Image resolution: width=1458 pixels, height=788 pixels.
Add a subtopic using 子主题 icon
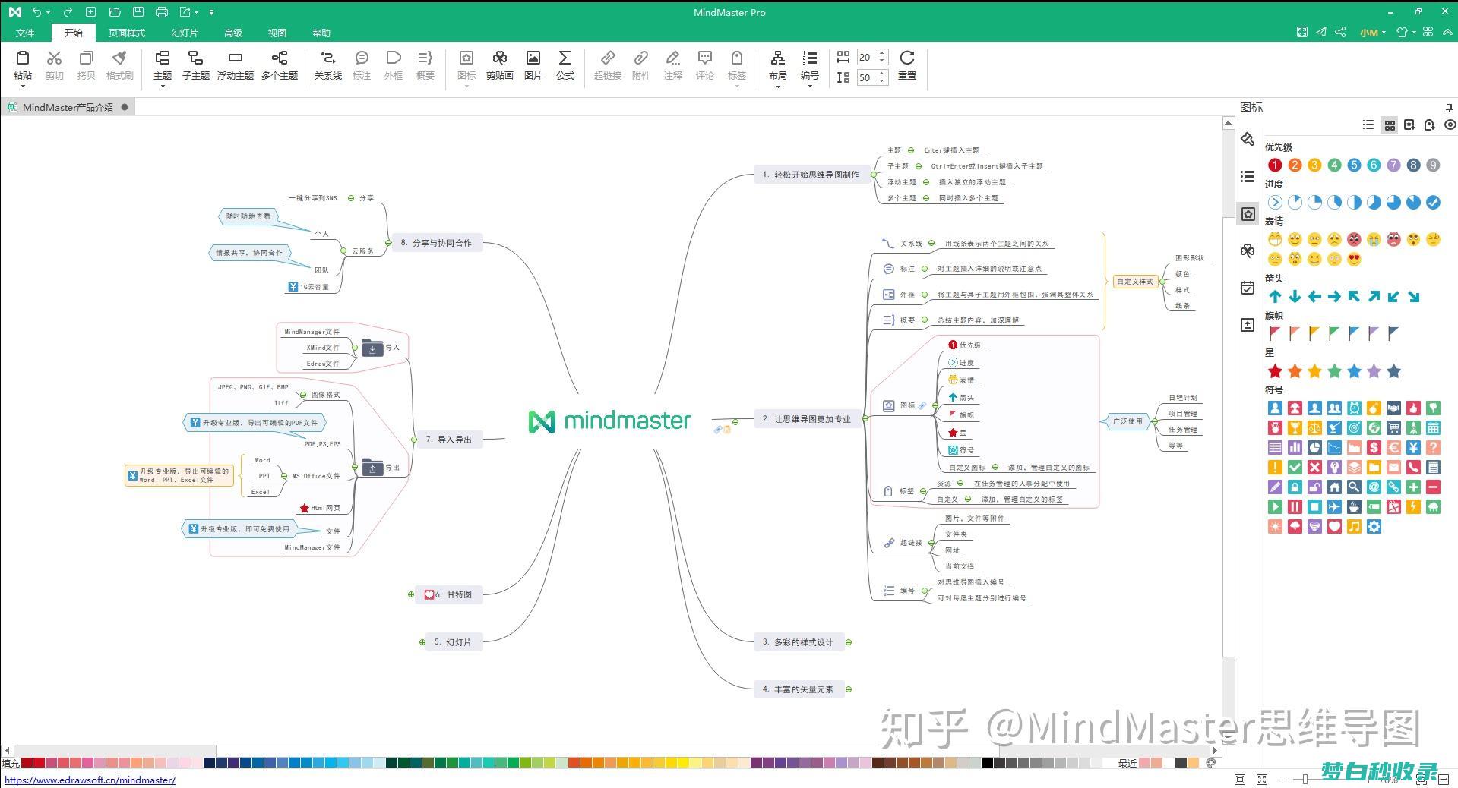pyautogui.click(x=195, y=58)
